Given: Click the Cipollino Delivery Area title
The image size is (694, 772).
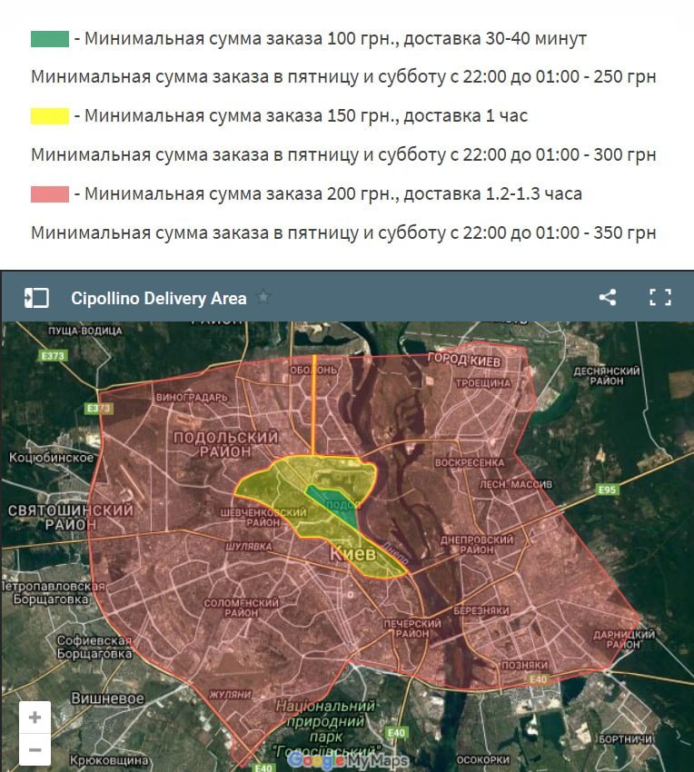Looking at the screenshot, I should point(159,298).
